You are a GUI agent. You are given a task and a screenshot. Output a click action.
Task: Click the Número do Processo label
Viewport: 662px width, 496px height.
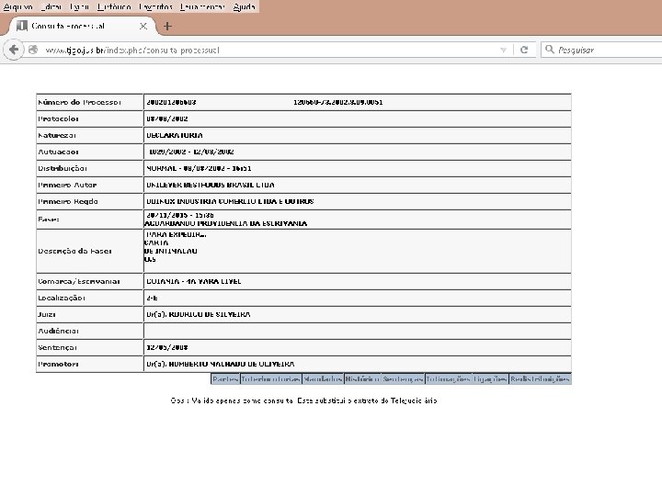pyautogui.click(x=80, y=102)
